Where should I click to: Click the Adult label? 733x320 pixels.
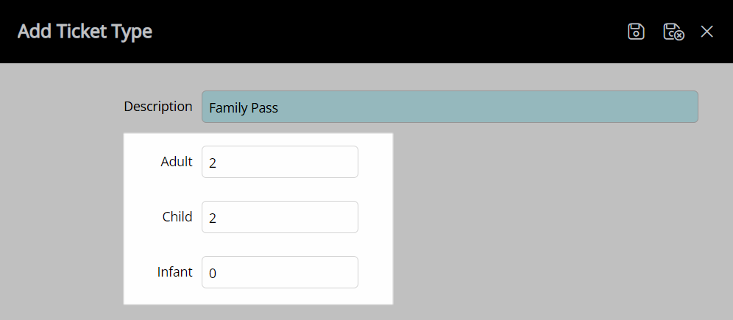pos(177,162)
